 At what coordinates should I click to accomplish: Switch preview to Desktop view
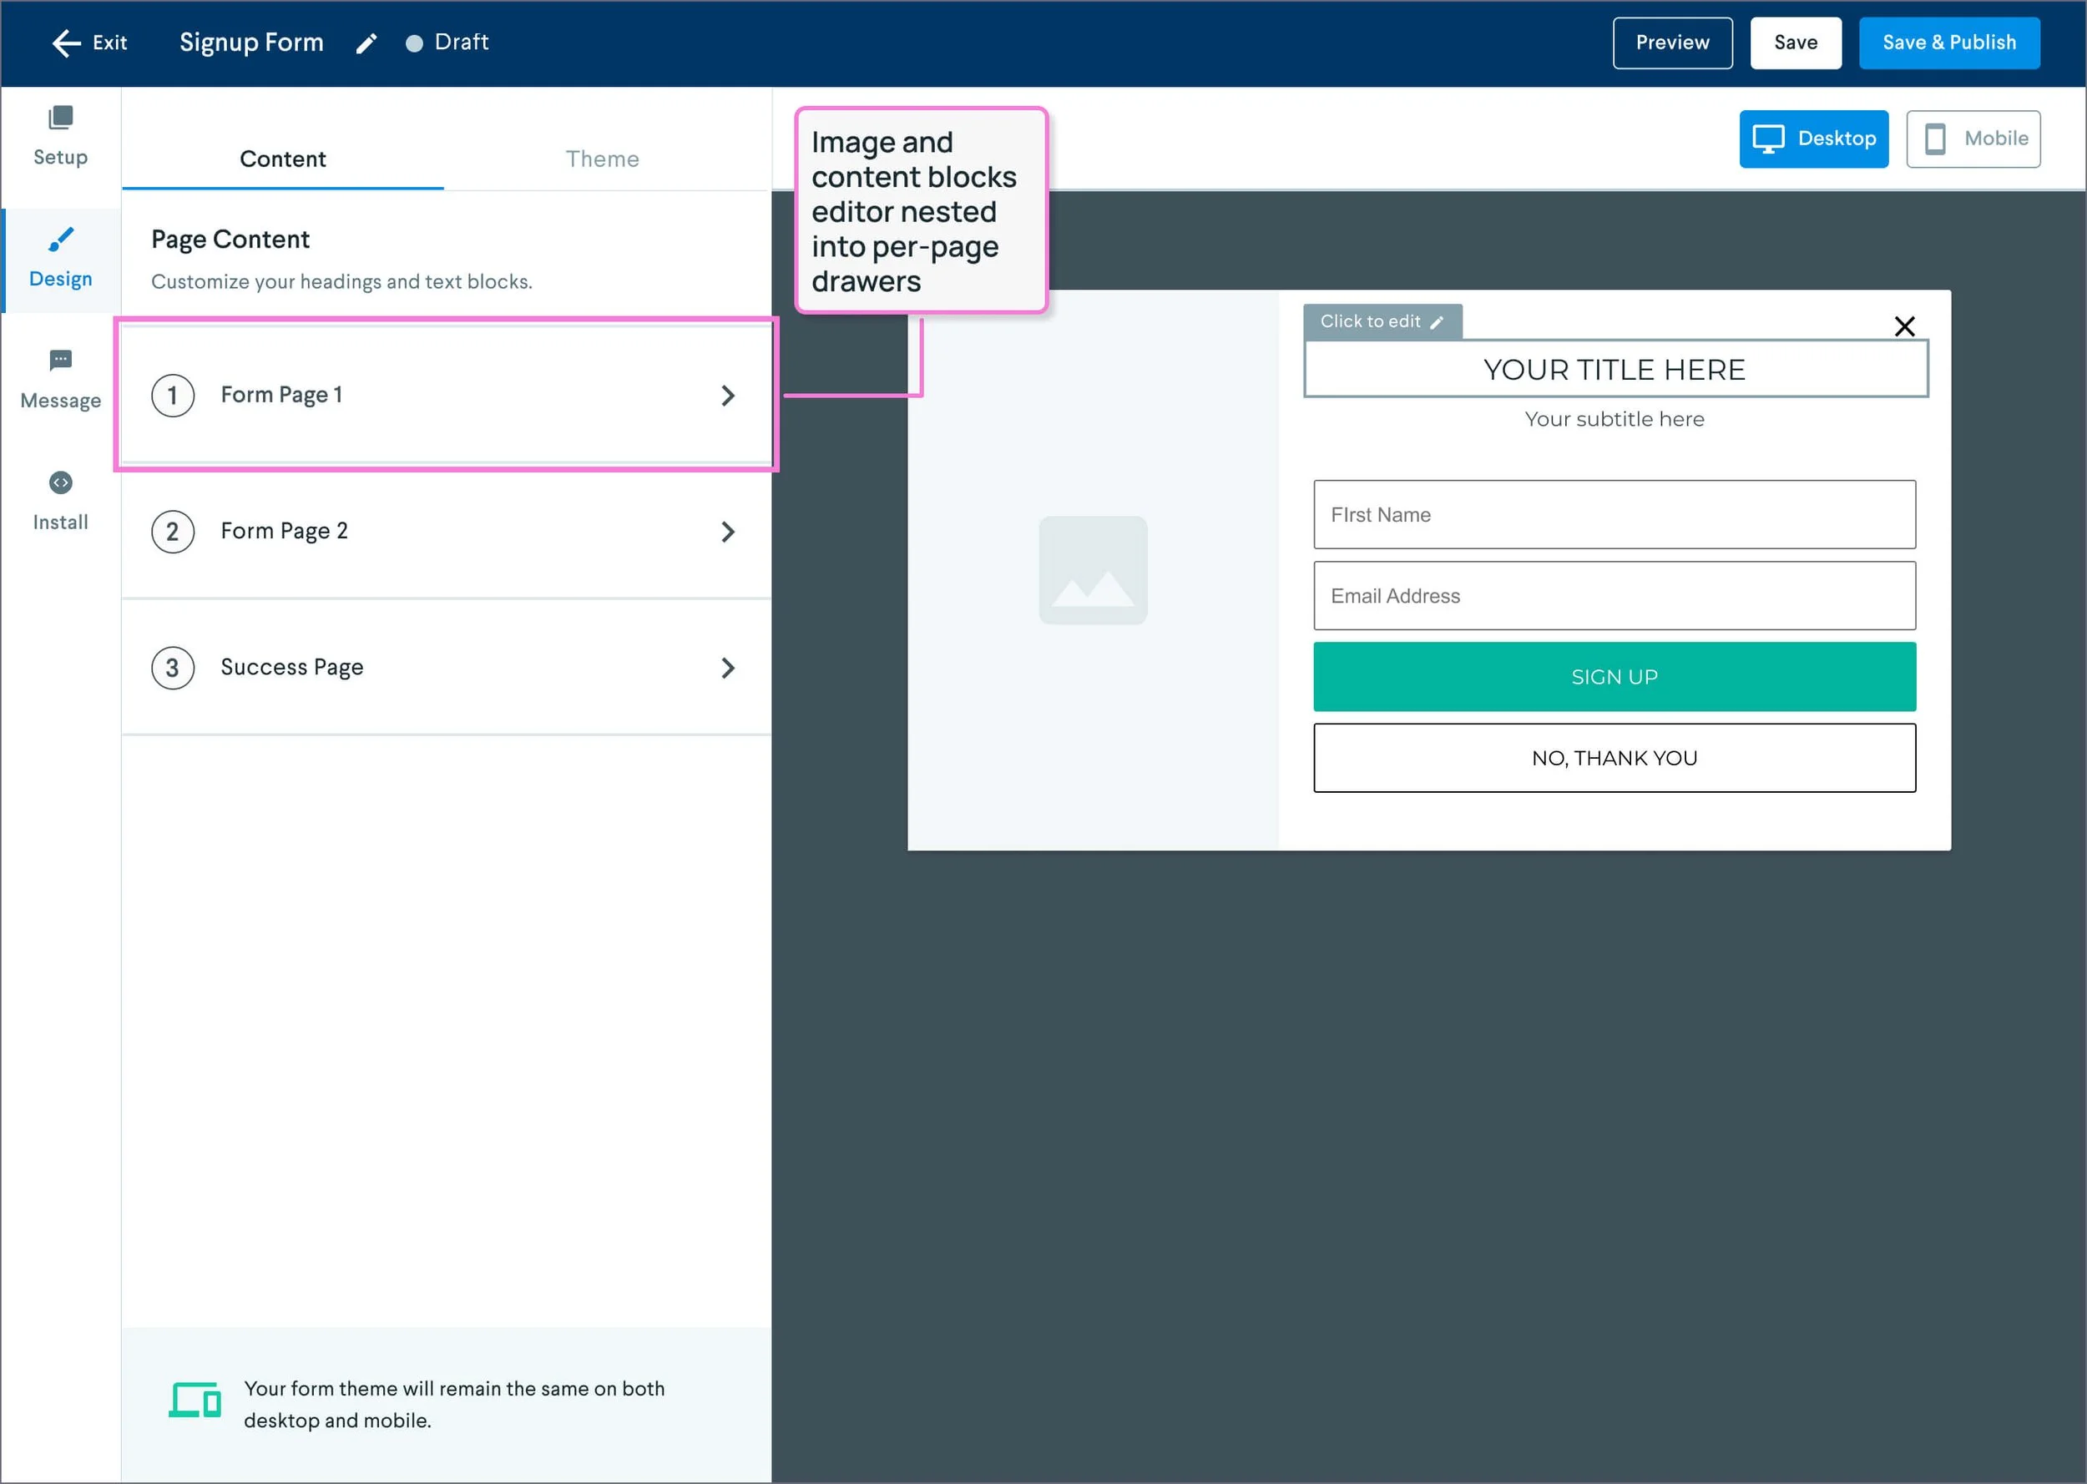coord(1813,139)
